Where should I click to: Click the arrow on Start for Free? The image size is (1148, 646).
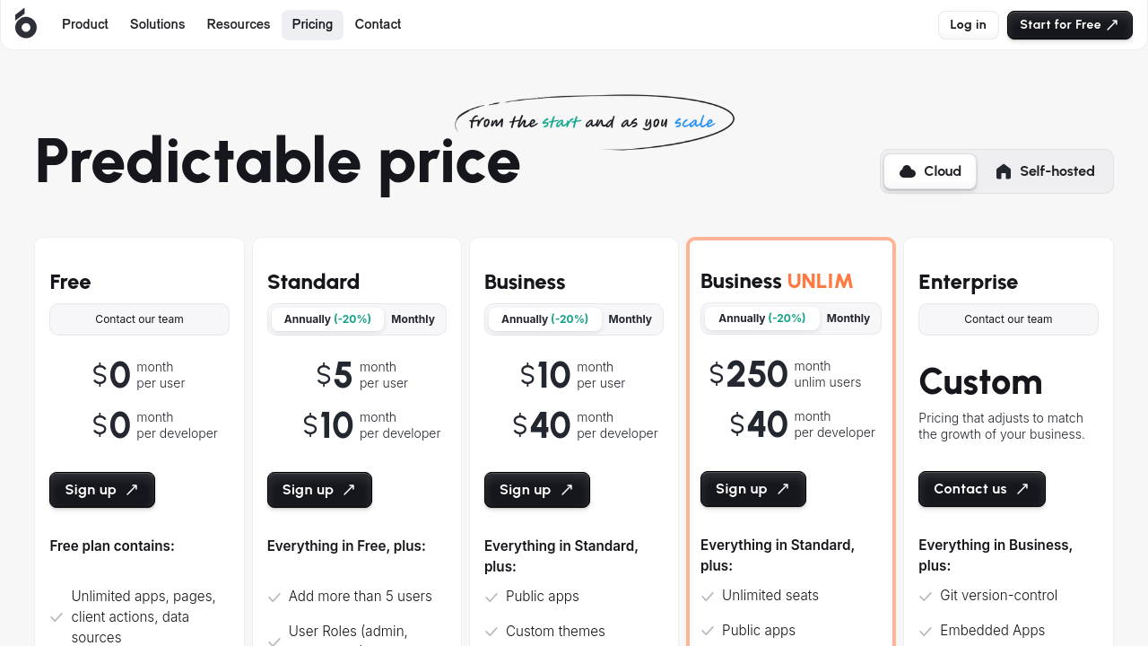(1113, 25)
